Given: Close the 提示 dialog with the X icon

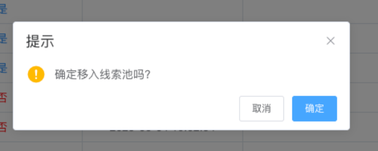Looking at the screenshot, I should pyautogui.click(x=330, y=41).
